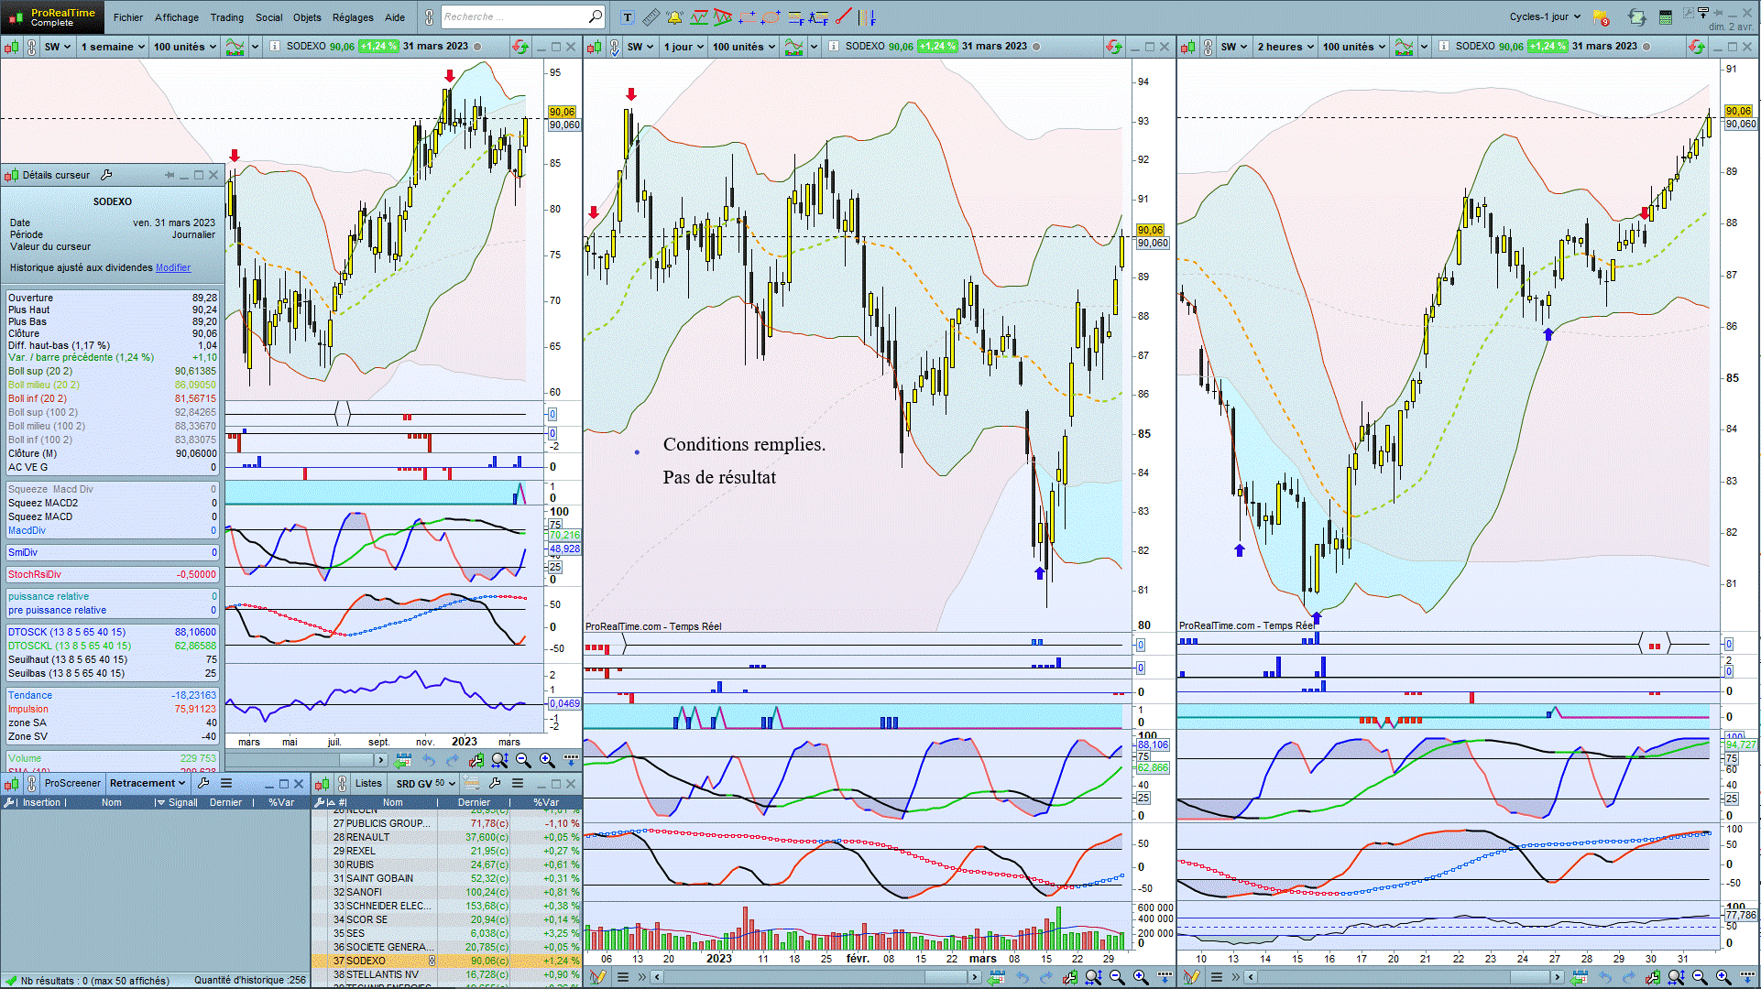This screenshot has height=989, width=1761.
Task: Select SAINT GOBAIN row in list
Action: click(379, 878)
